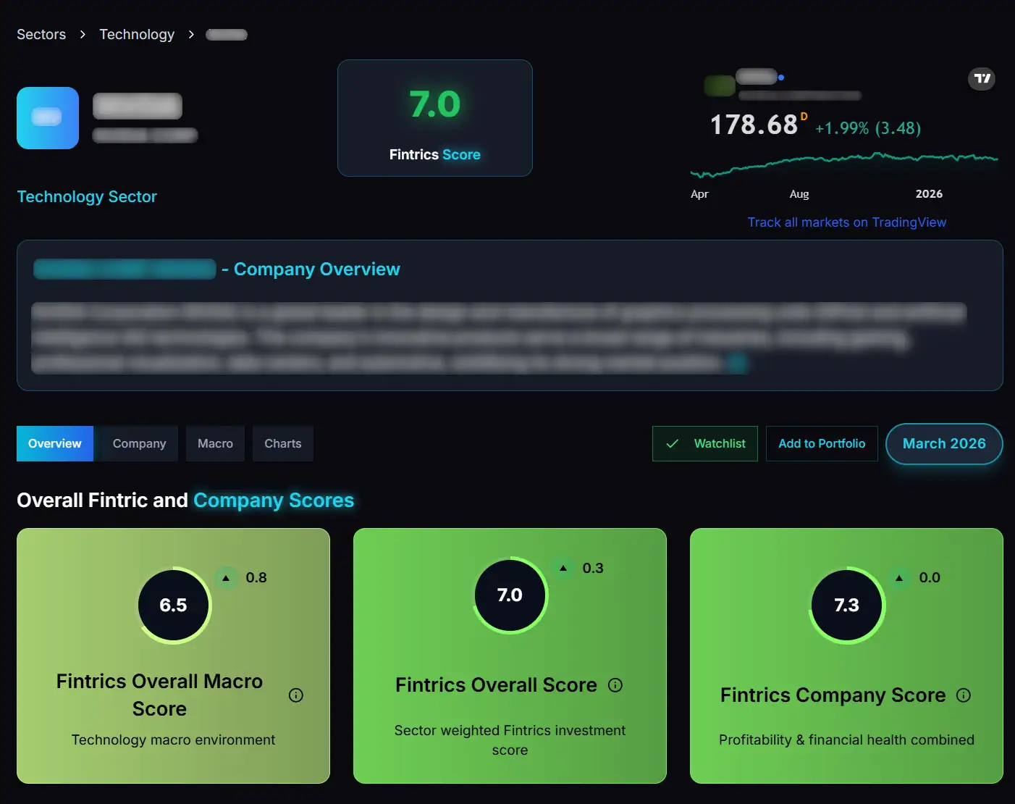Open the Sectors breadcrumb link

[41, 34]
